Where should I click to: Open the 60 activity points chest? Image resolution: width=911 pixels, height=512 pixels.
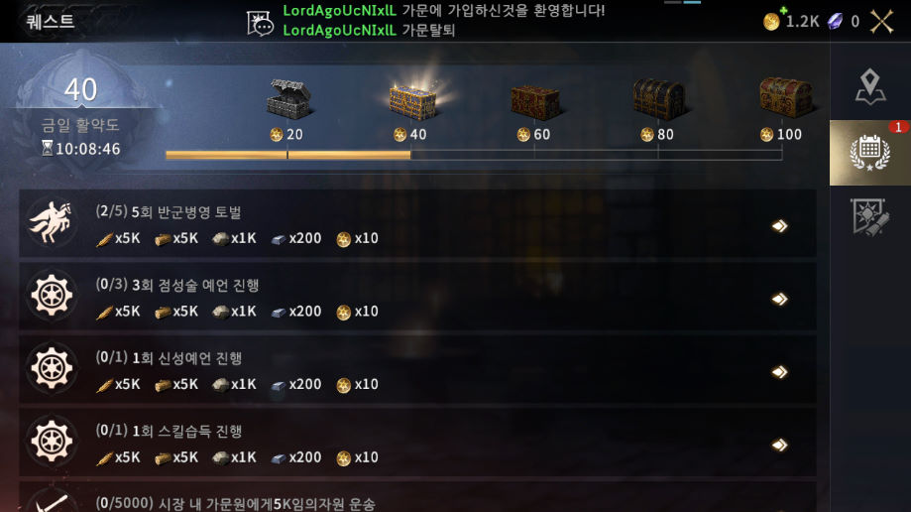pyautogui.click(x=534, y=102)
